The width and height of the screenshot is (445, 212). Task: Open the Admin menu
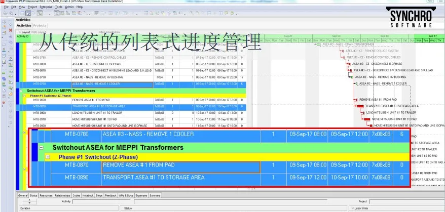[x=69, y=7]
